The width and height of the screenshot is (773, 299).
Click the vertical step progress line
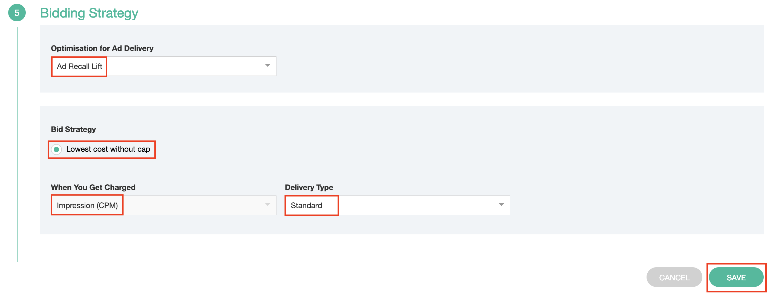click(17, 144)
